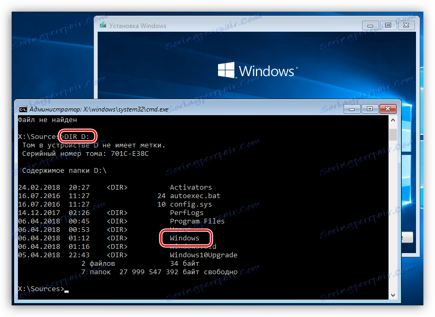The width and height of the screenshot is (435, 317).
Task: Click the X:\Sources prompt input line
Action: 53,288
